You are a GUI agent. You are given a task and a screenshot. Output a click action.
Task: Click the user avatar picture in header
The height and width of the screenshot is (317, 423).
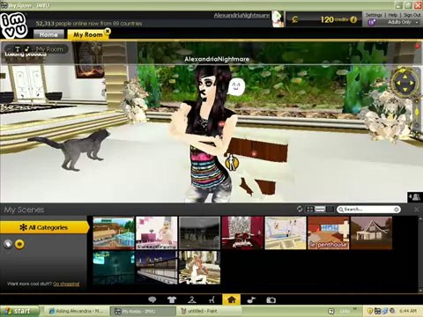(x=278, y=18)
